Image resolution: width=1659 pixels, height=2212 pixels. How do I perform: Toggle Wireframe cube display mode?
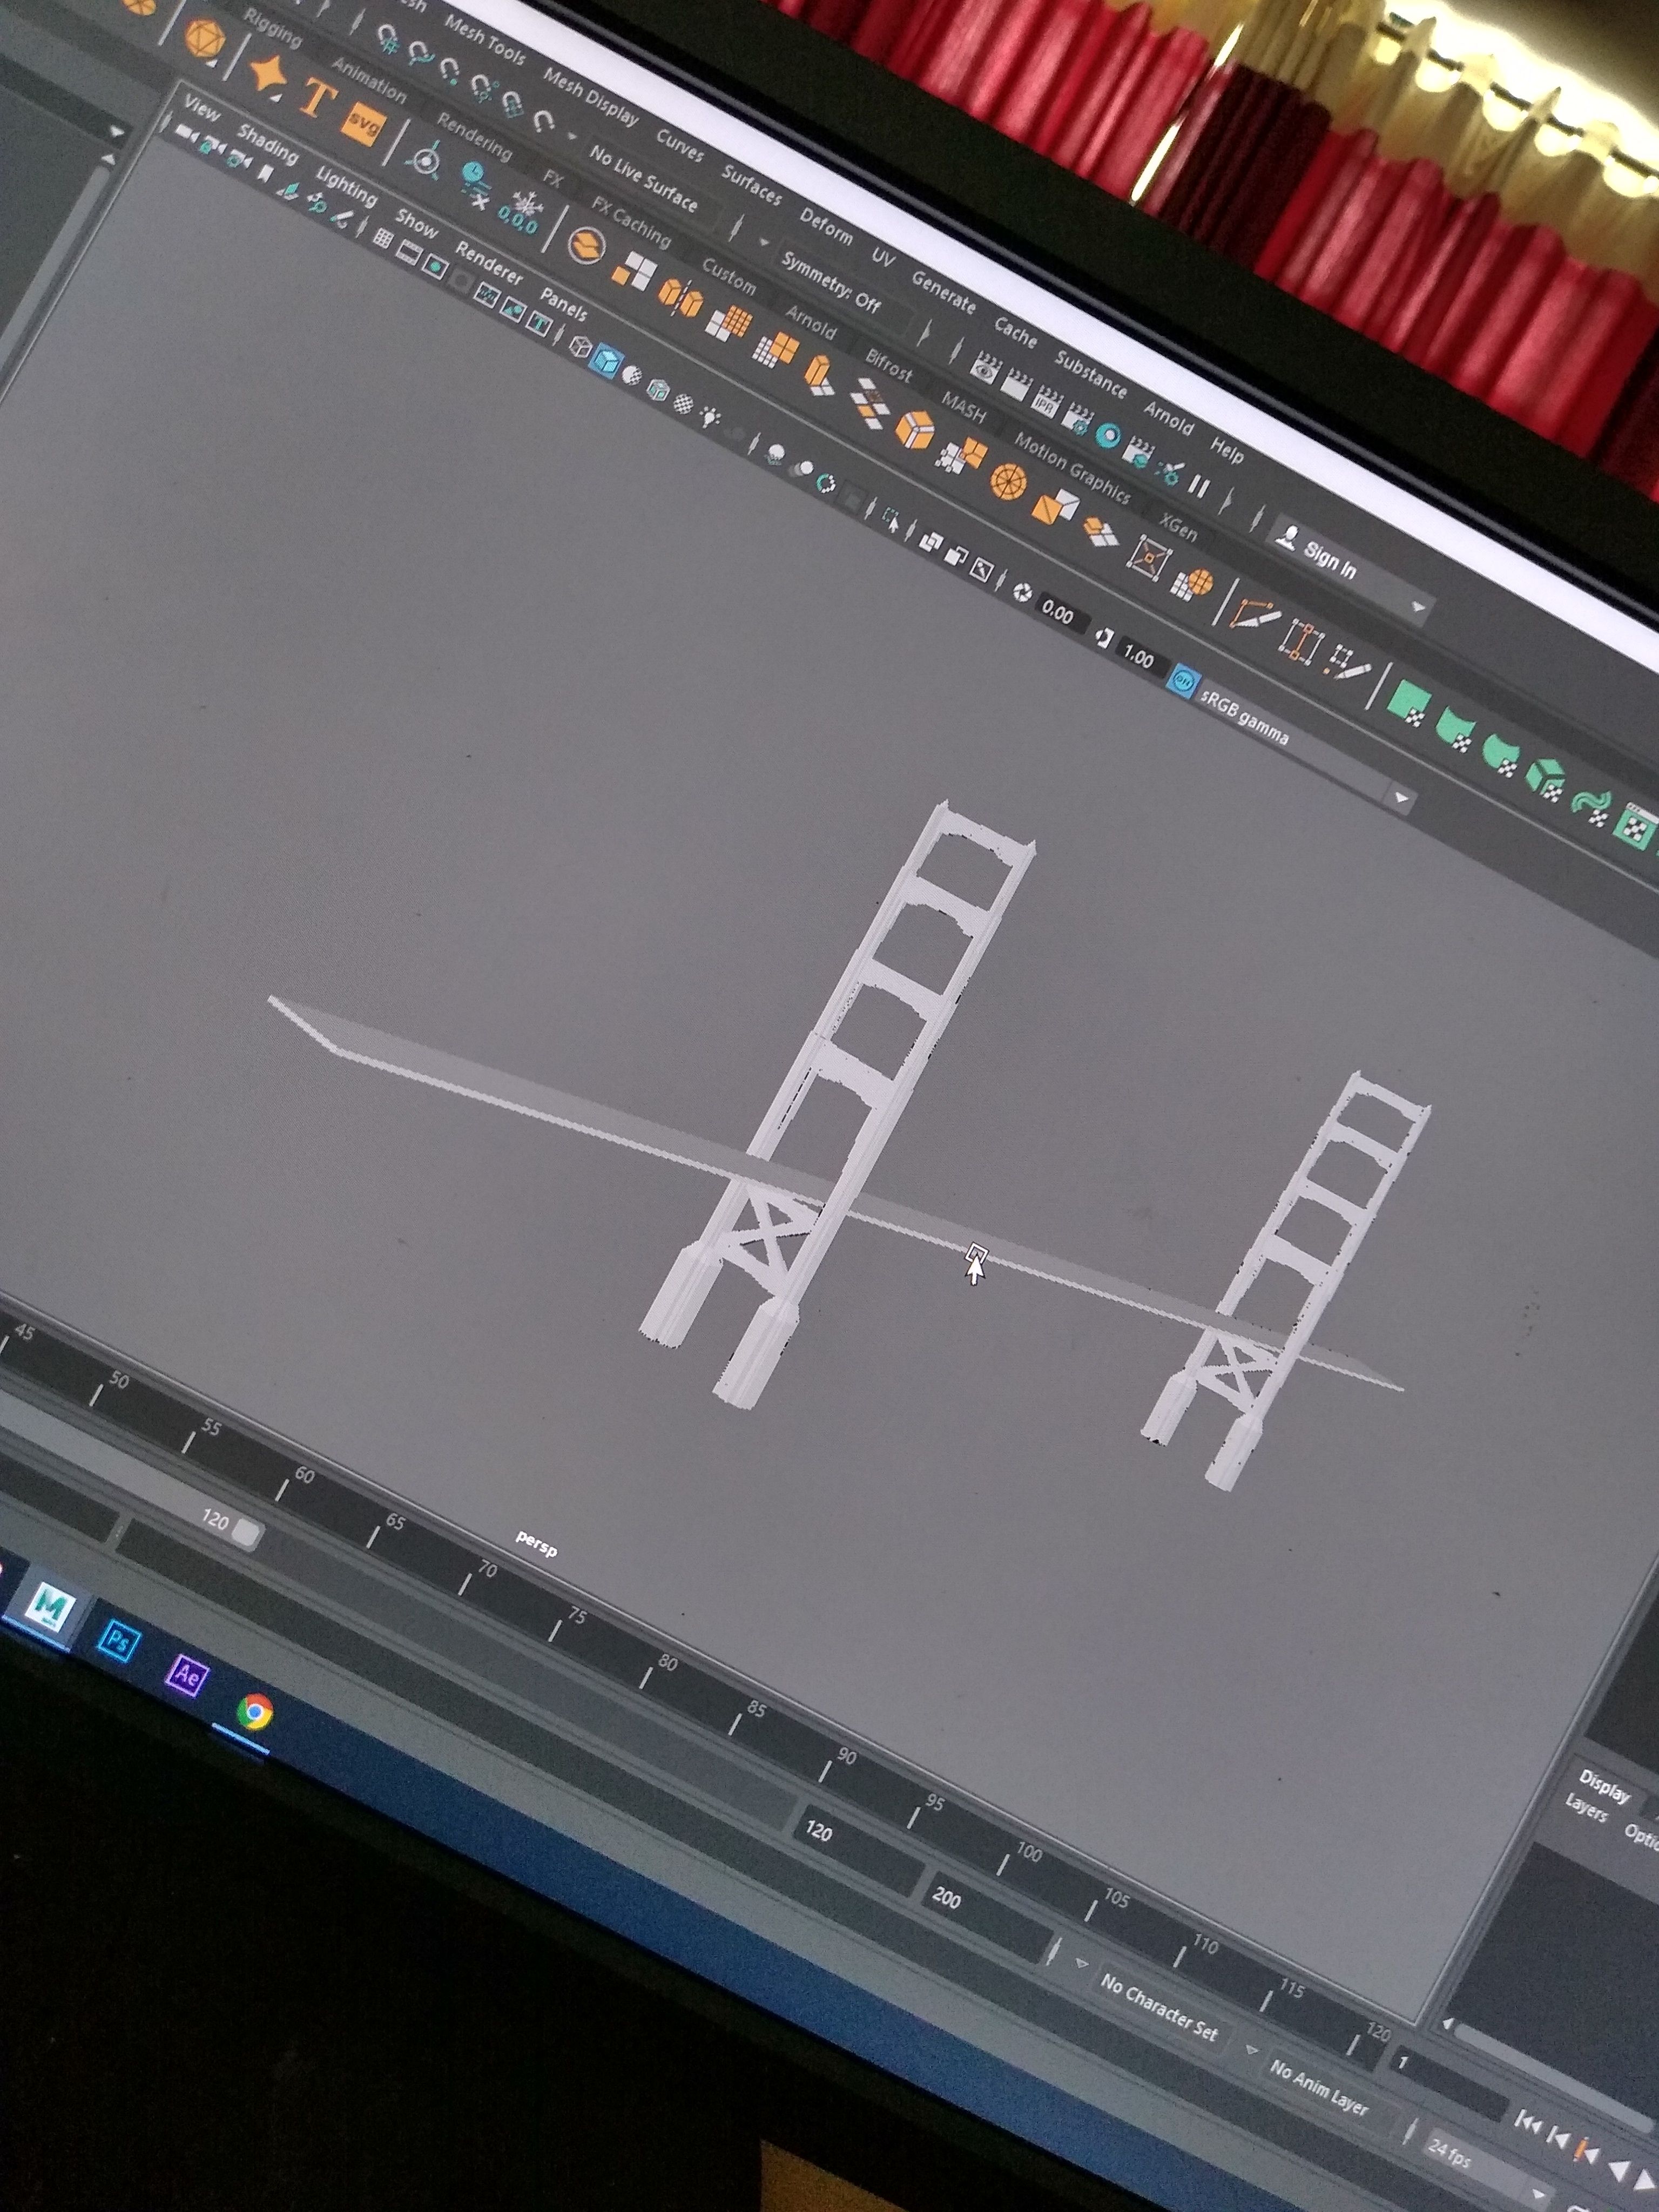[x=579, y=346]
